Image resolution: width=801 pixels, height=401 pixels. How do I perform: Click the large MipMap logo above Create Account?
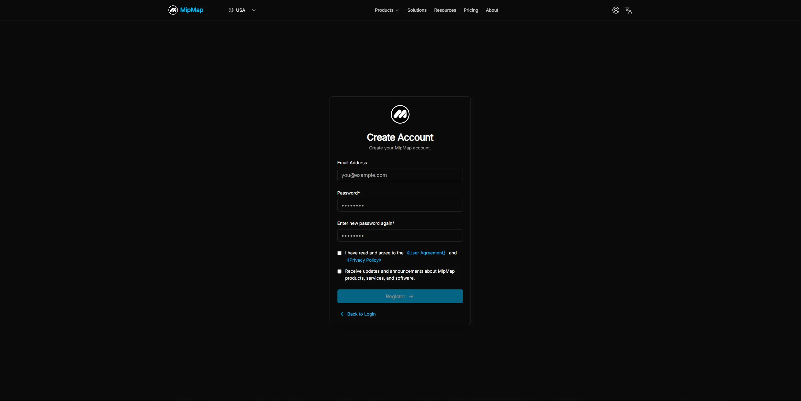click(400, 114)
